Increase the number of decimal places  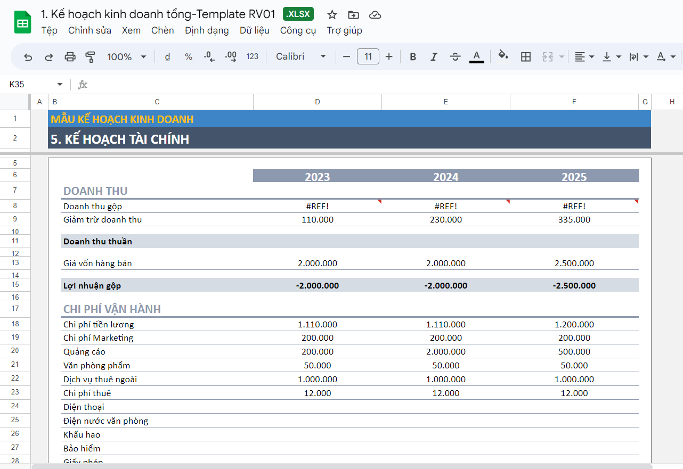[x=231, y=56]
